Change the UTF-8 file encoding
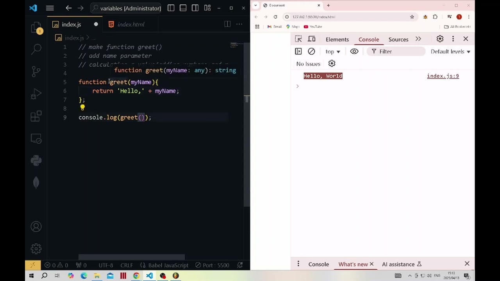Viewport: 500px width, 281px height. (105, 265)
